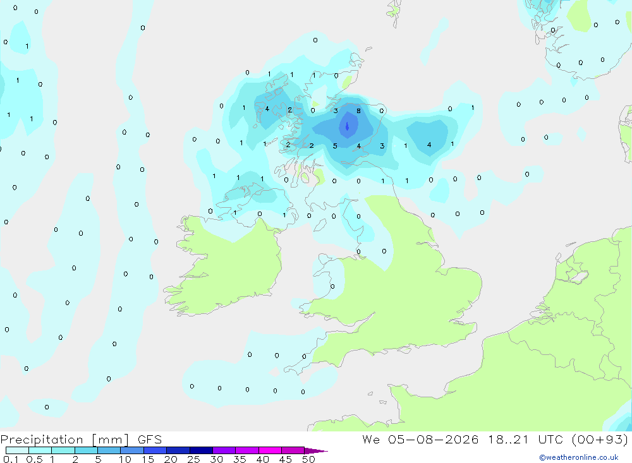Pick the 10–15 mm legend color swatch
The height and width of the screenshot is (463, 632).
(132, 450)
